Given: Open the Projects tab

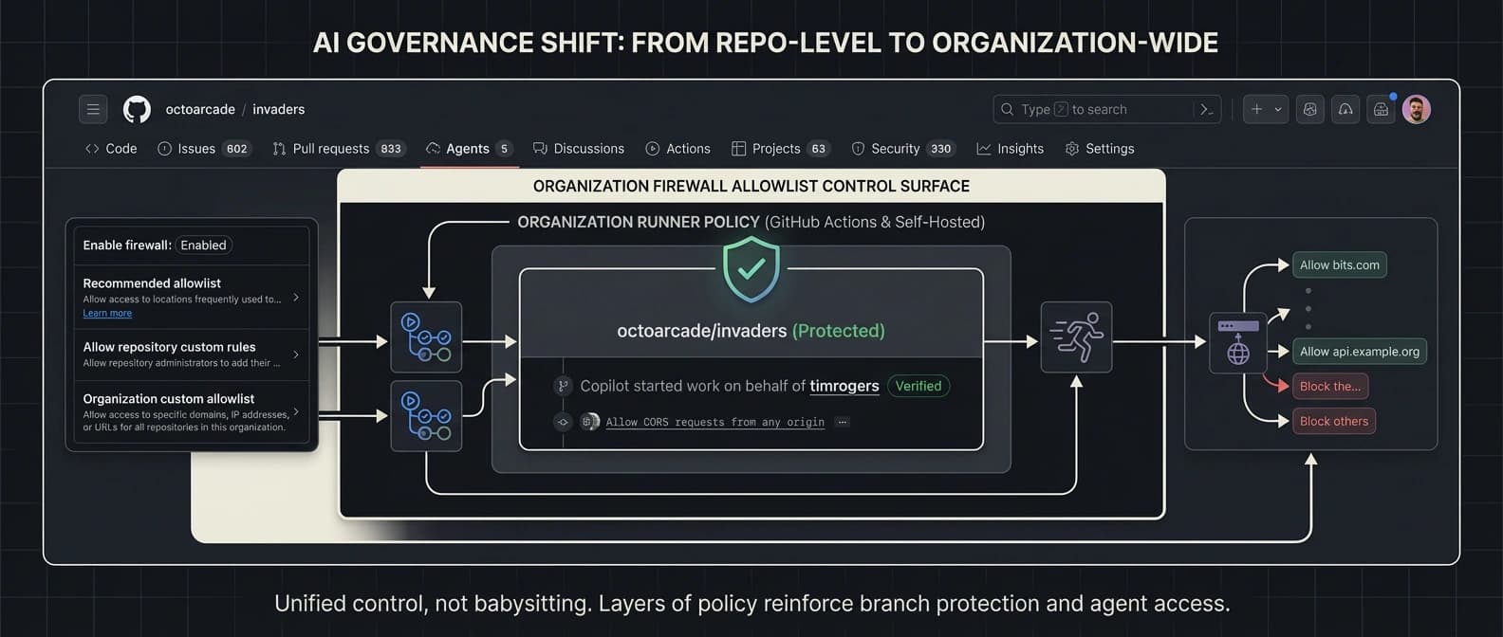Looking at the screenshot, I should pyautogui.click(x=781, y=149).
